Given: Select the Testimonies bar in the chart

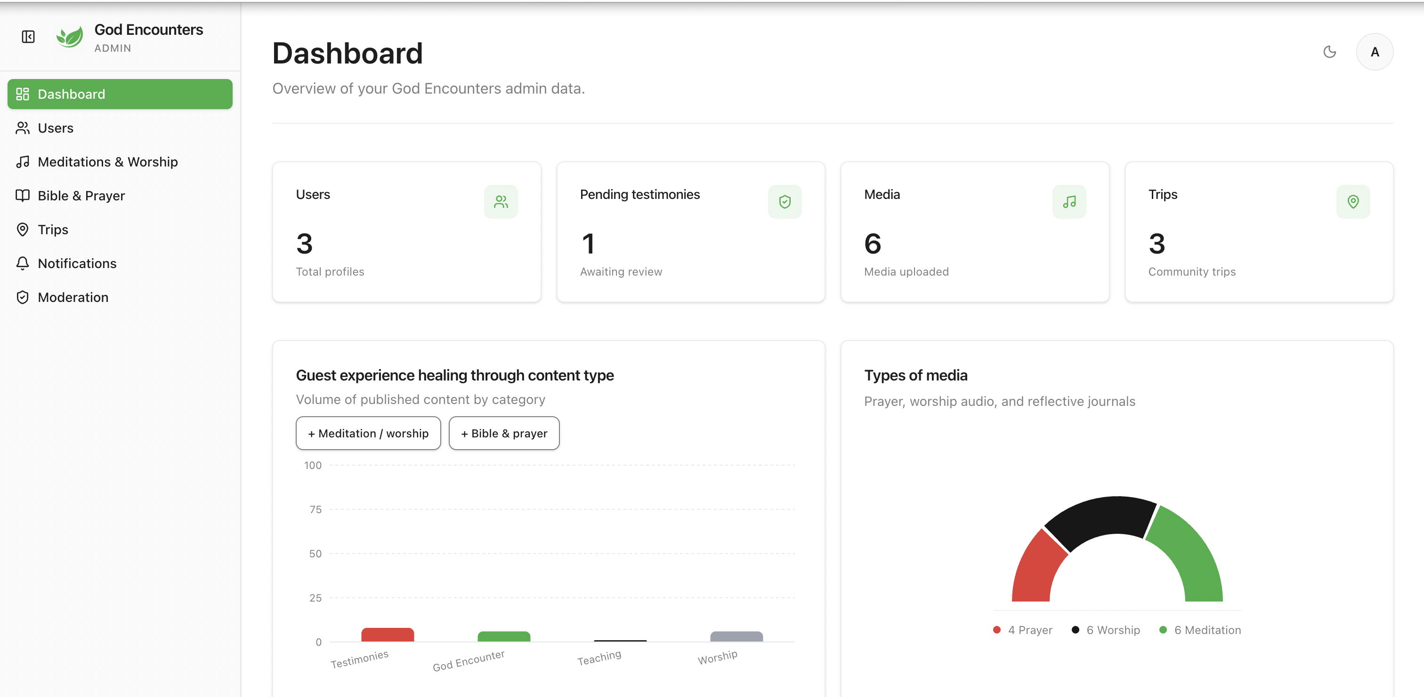Looking at the screenshot, I should point(387,635).
